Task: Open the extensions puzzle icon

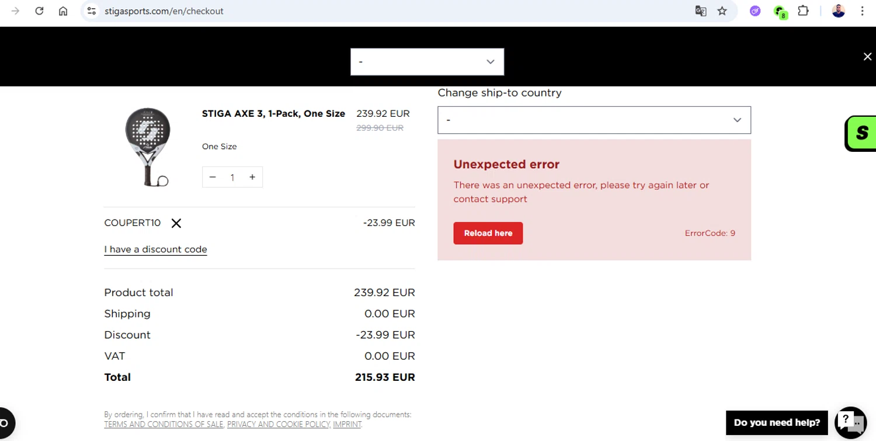Action: tap(804, 11)
